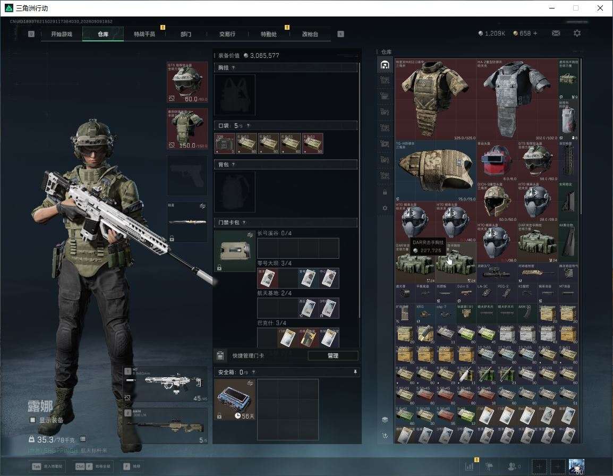Open the player avatar portrait
613x476 pixels.
click(x=576, y=466)
